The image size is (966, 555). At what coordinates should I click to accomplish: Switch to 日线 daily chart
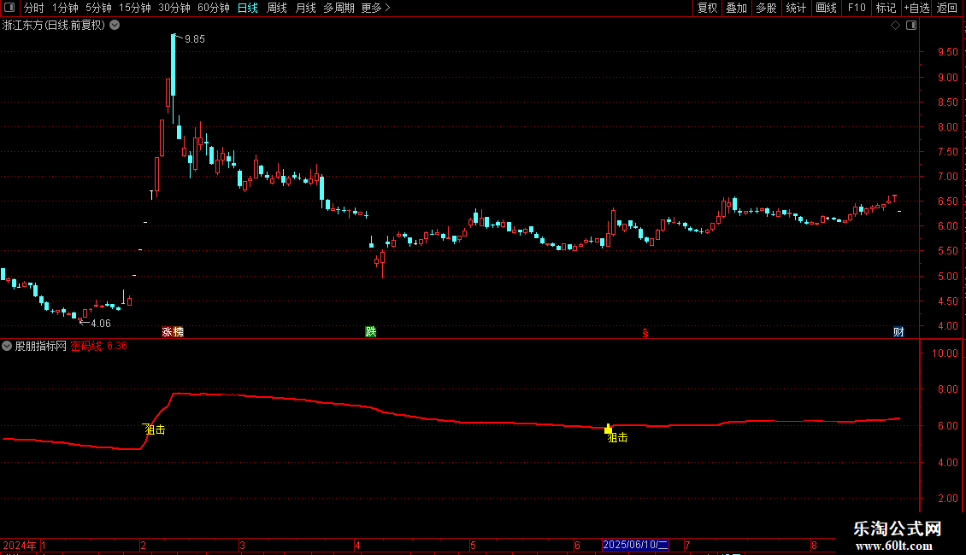(248, 8)
